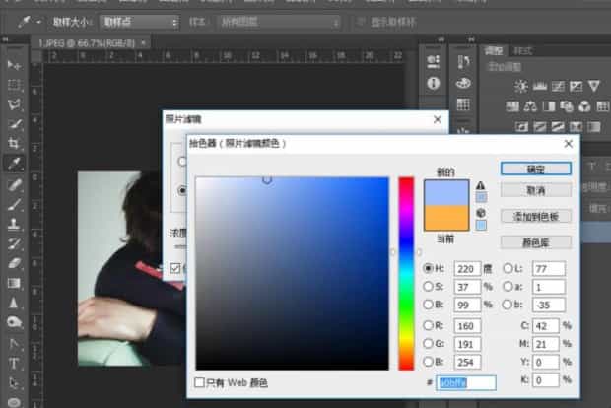
Task: Select the Move tool in the toolbar
Action: [15, 64]
